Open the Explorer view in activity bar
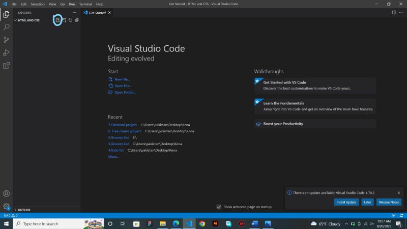This screenshot has width=407, height=229. click(6, 14)
